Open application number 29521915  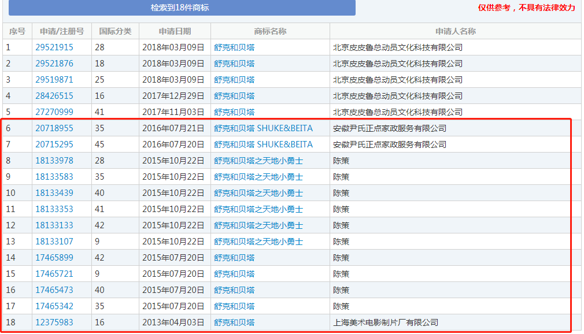pos(54,47)
